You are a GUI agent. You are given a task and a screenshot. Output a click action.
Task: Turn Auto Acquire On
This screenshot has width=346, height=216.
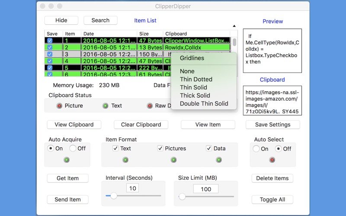[51, 148]
